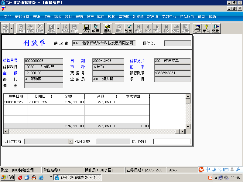Click the T3-用友通标准版 taskbar button
The width and height of the screenshot is (243, 182).
(x=77, y=177)
